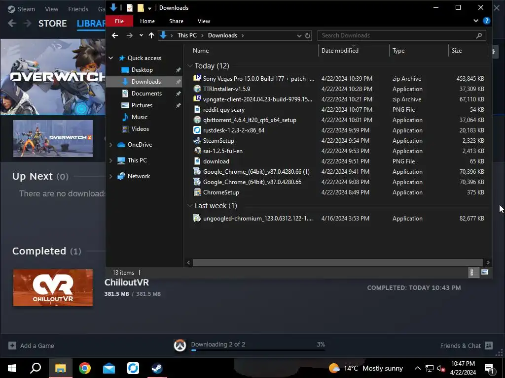Open the Steam menu
Viewport: 505px width, 378px height.
click(22, 9)
